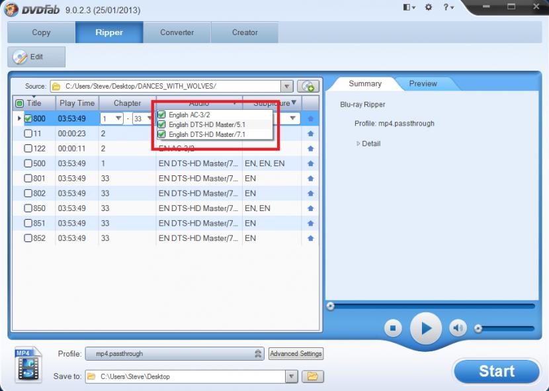Open the Save to folder browser icon
This screenshot has width=549, height=391.
[312, 376]
